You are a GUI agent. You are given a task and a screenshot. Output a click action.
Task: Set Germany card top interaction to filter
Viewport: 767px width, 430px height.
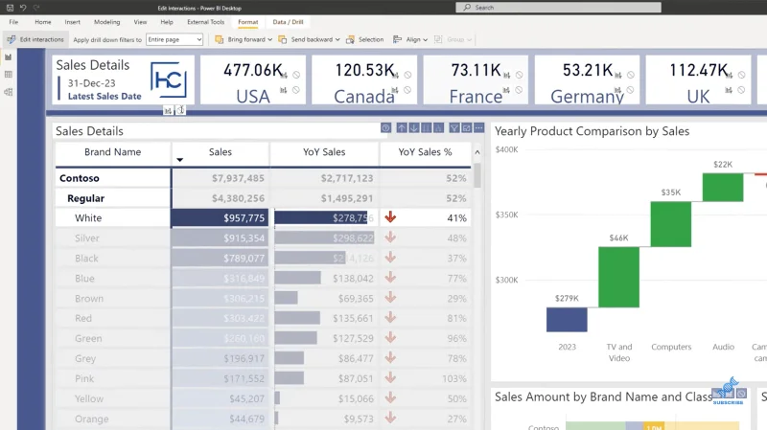click(x=618, y=75)
